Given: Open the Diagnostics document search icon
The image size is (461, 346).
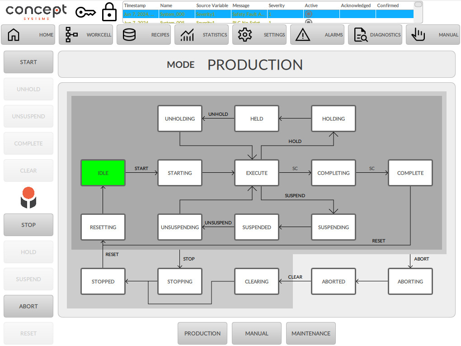Looking at the screenshot, I should (x=361, y=35).
